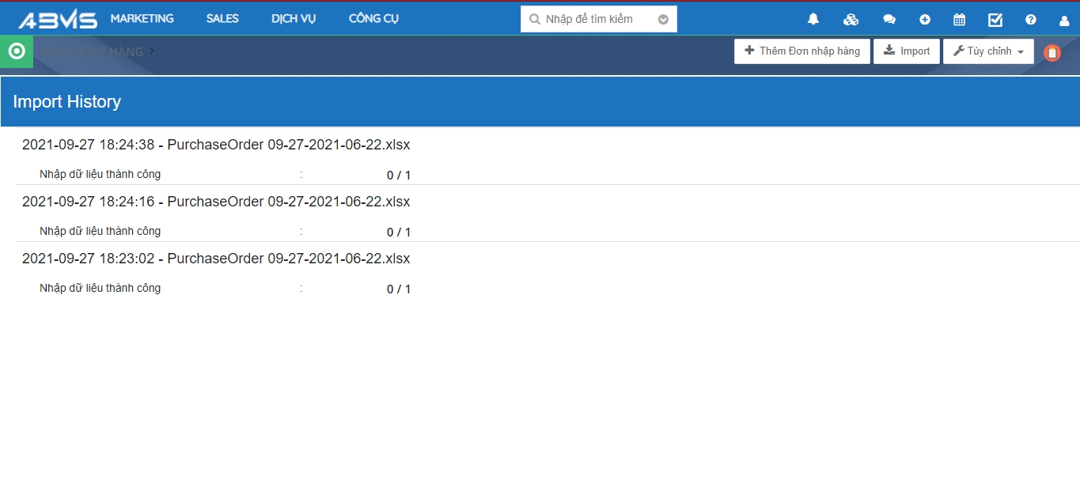Go to ABMS logo home
Viewport: 1080px width, 495px height.
(x=58, y=20)
